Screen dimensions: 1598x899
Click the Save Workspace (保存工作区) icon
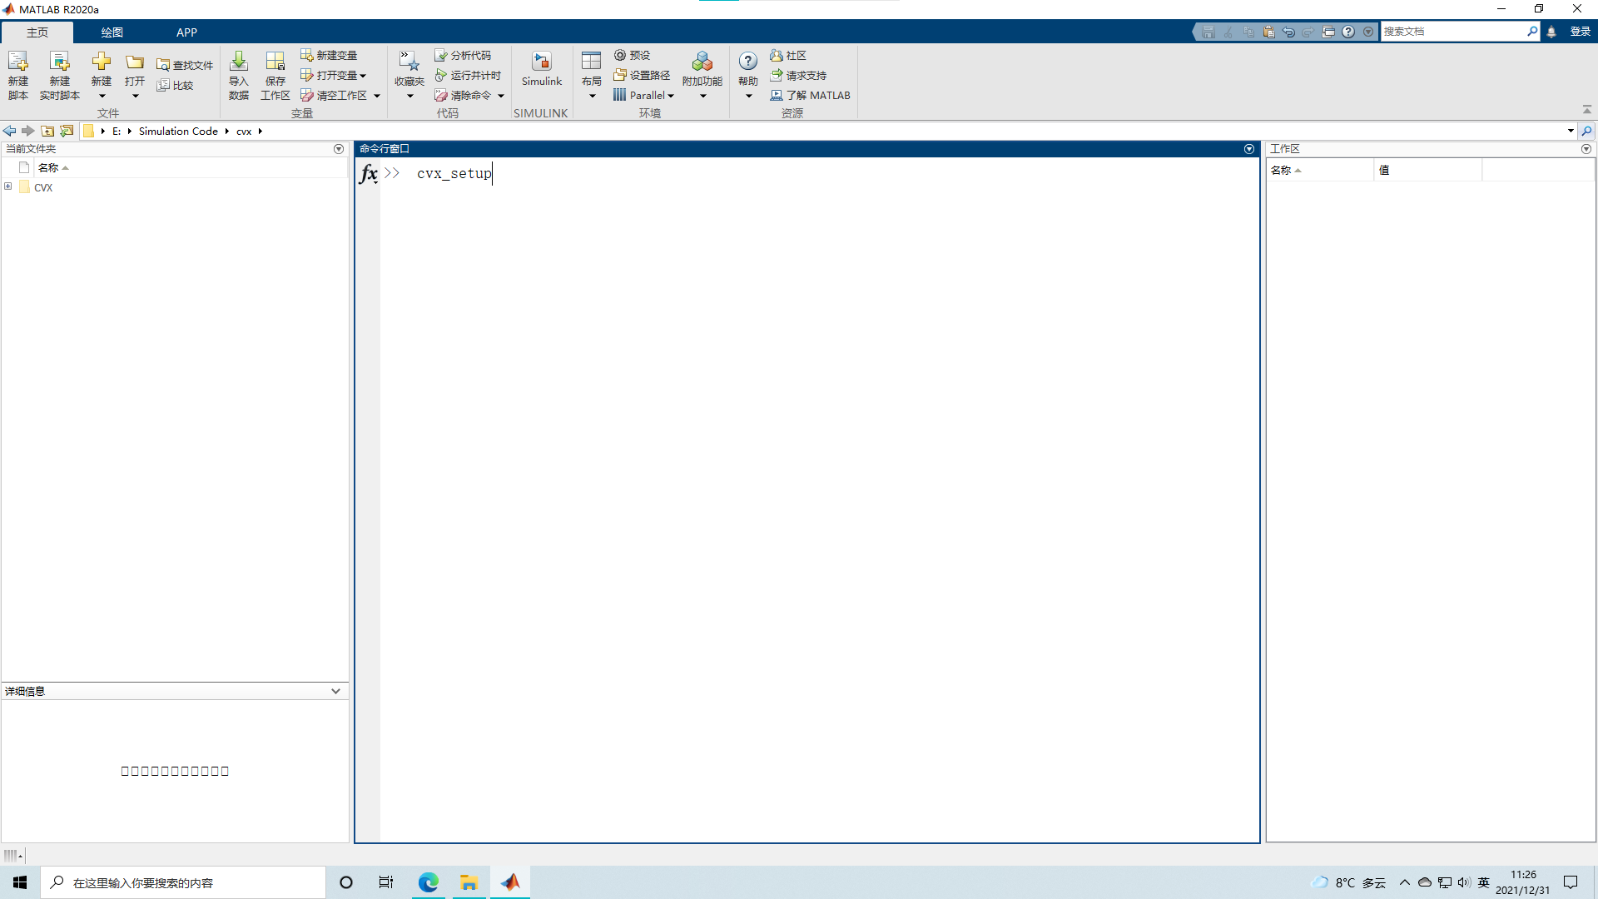(x=275, y=62)
